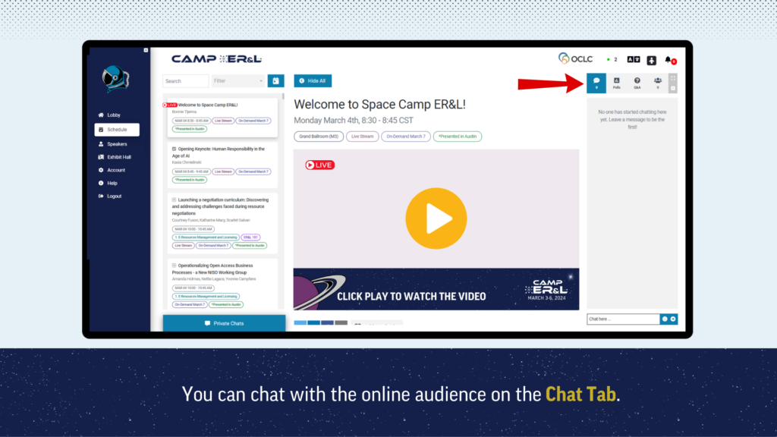Click the astronaut avatar in sidebar

pyautogui.click(x=116, y=78)
